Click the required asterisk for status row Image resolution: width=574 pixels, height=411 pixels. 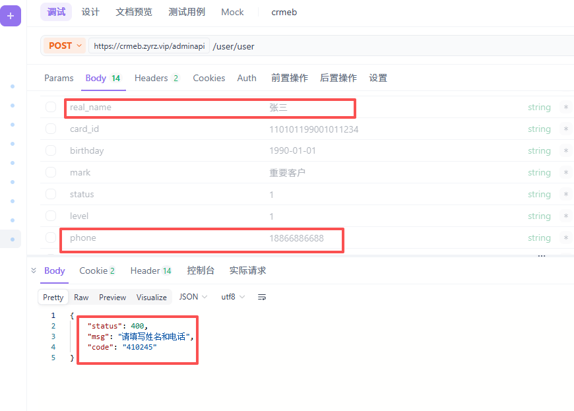[x=566, y=195]
